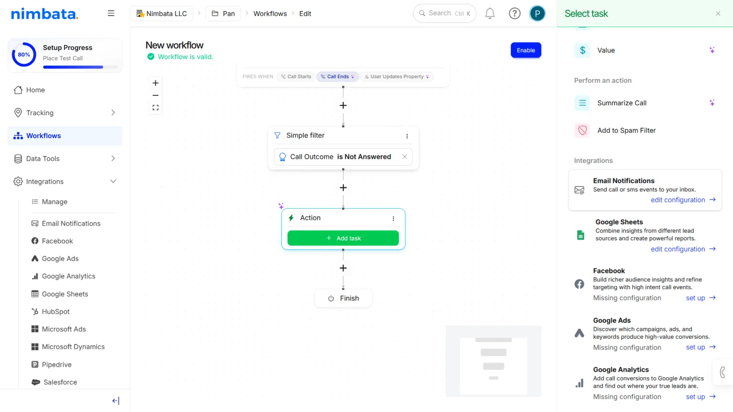733x412 pixels.
Task: Zoom out on the workflow canvas
Action: click(x=155, y=95)
